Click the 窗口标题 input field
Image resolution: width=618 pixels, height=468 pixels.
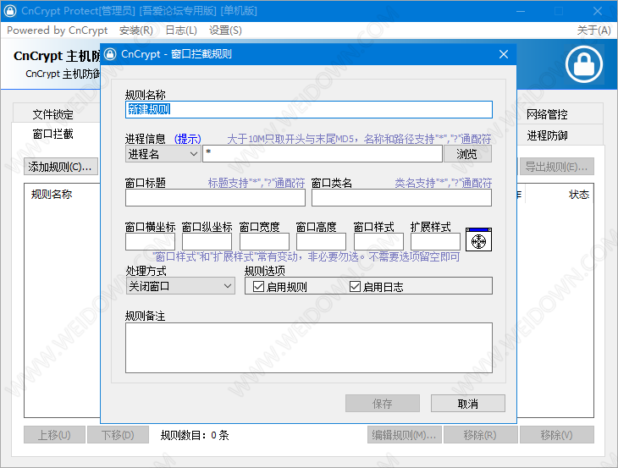215,198
